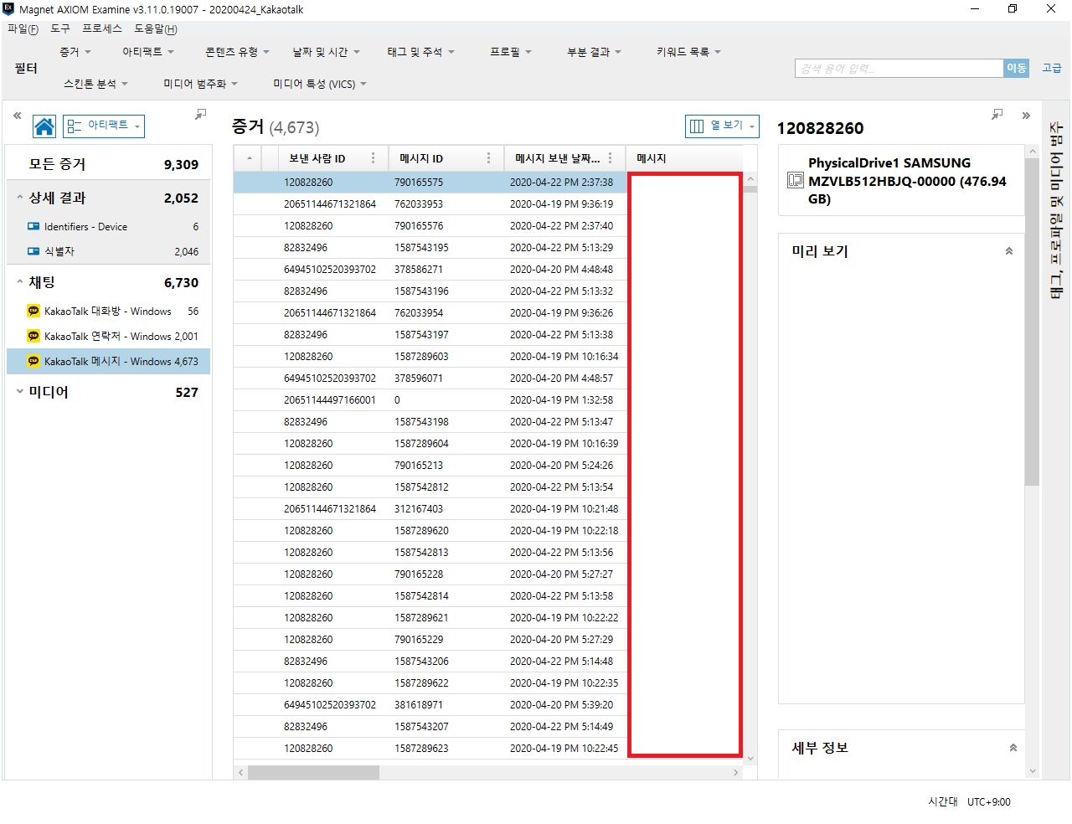The height and width of the screenshot is (824, 1072).
Task: Open the 도구 menu
Action: pos(60,28)
